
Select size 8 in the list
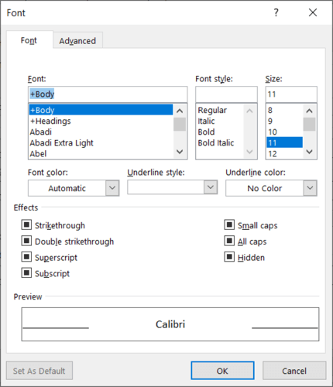point(284,110)
